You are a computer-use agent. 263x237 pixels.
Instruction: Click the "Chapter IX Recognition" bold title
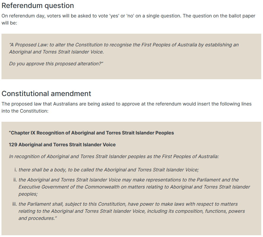pyautogui.click(x=92, y=133)
